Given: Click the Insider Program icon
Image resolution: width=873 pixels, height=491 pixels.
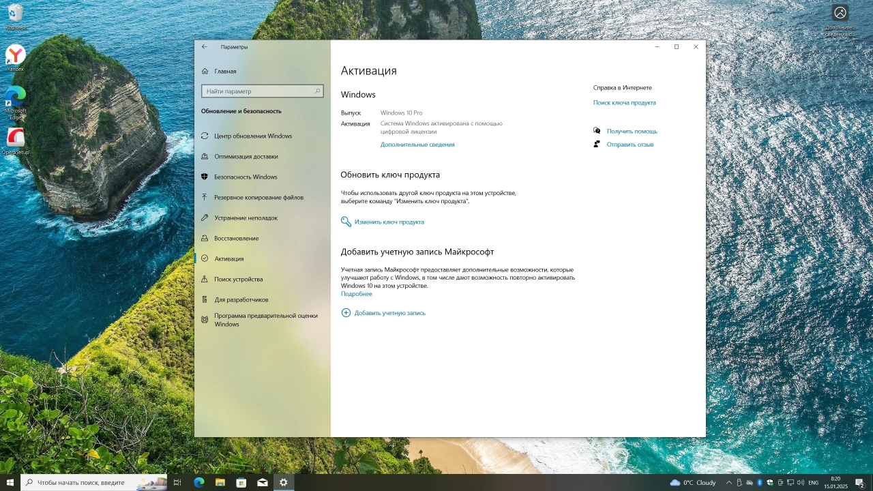Looking at the screenshot, I should 205,319.
